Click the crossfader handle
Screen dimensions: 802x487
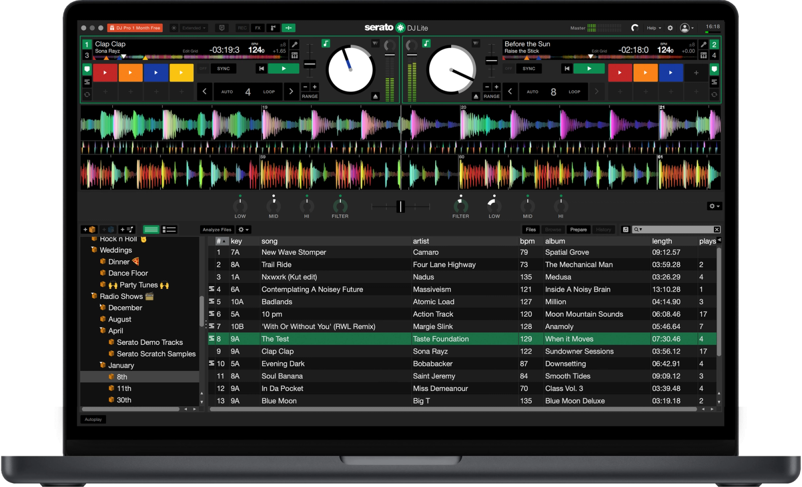tap(400, 206)
